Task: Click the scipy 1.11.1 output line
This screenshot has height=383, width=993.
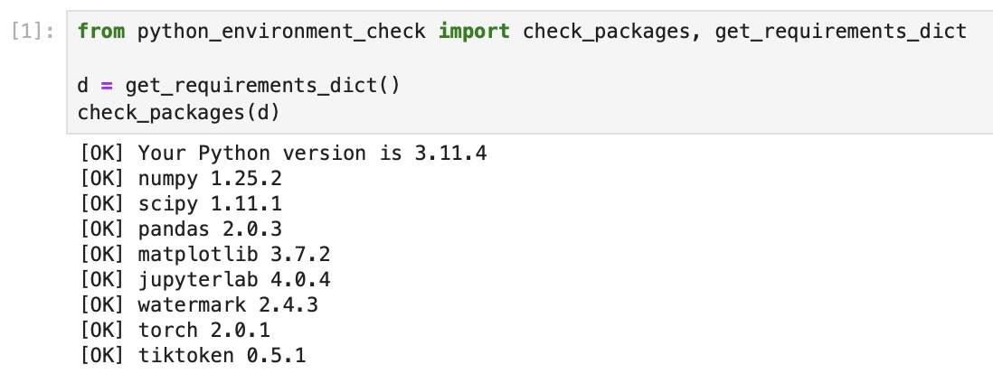Action: point(181,204)
